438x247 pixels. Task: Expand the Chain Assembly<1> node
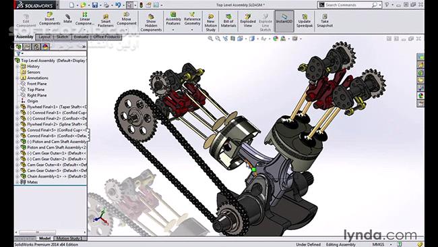pos(18,177)
